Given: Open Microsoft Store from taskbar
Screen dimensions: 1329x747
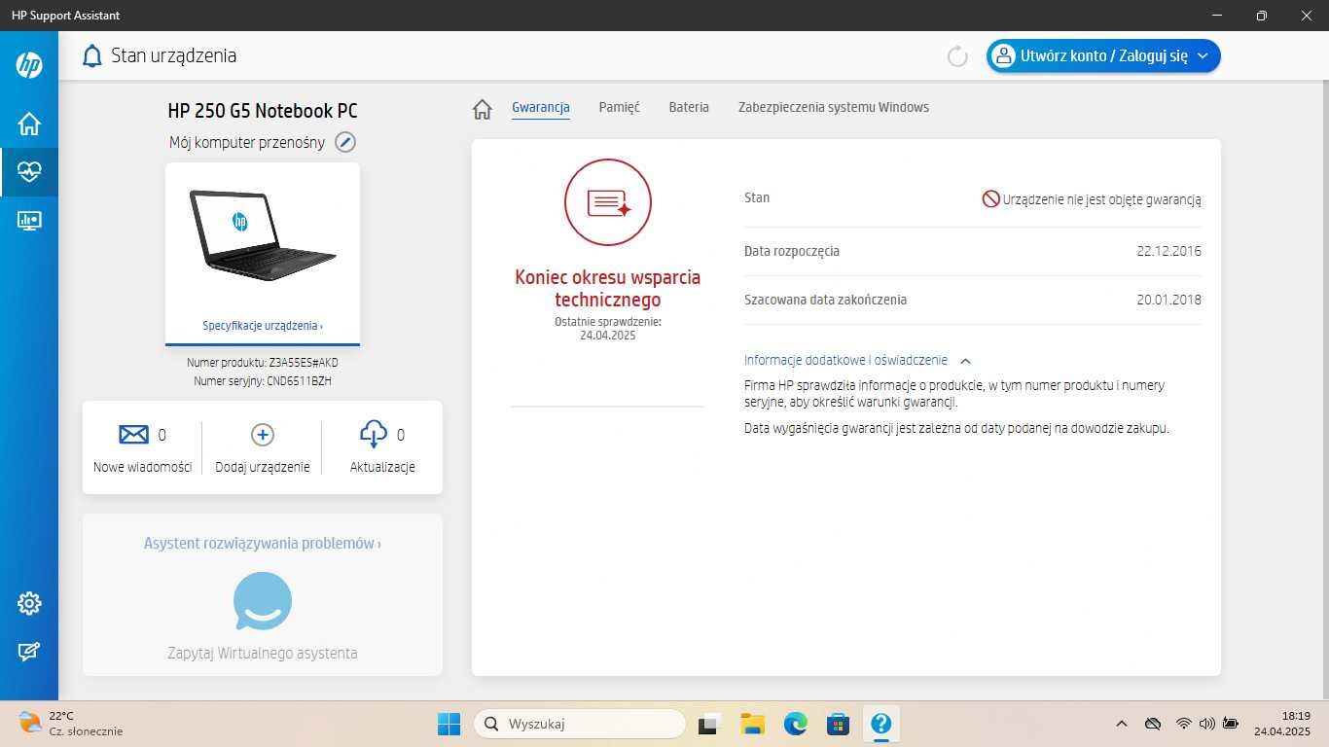Looking at the screenshot, I should [838, 724].
